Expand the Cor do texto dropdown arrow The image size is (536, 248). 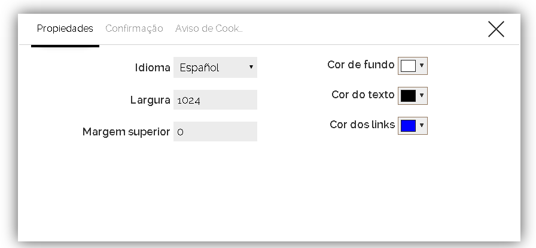tap(422, 96)
